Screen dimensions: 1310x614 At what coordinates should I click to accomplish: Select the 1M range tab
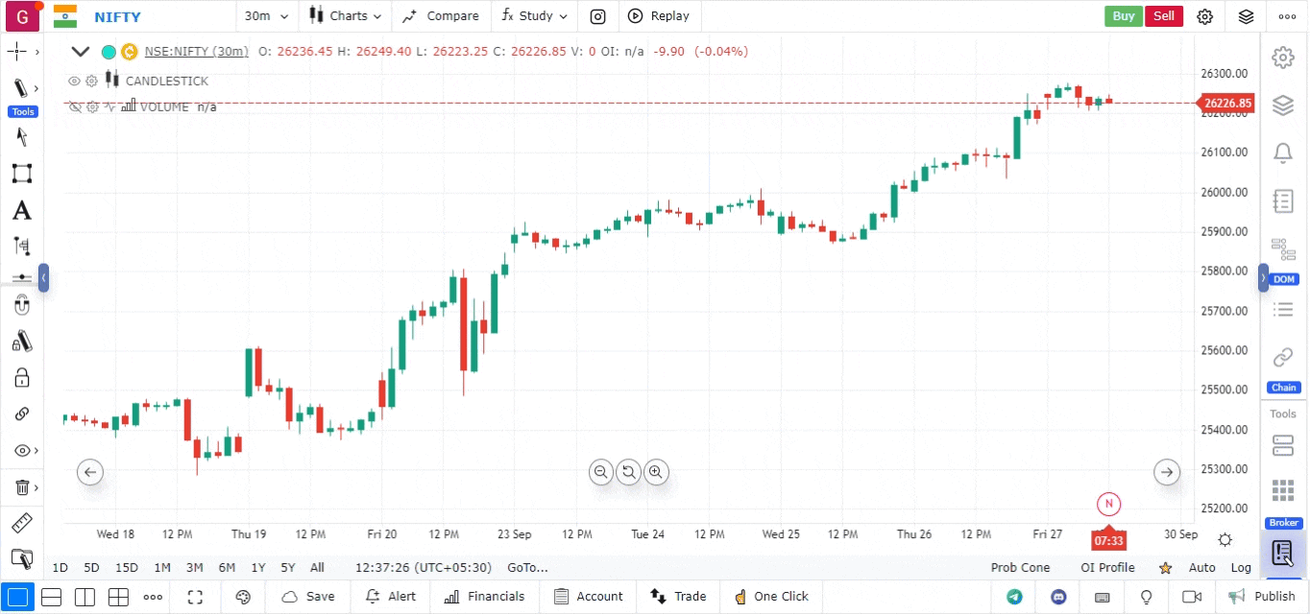tap(162, 567)
